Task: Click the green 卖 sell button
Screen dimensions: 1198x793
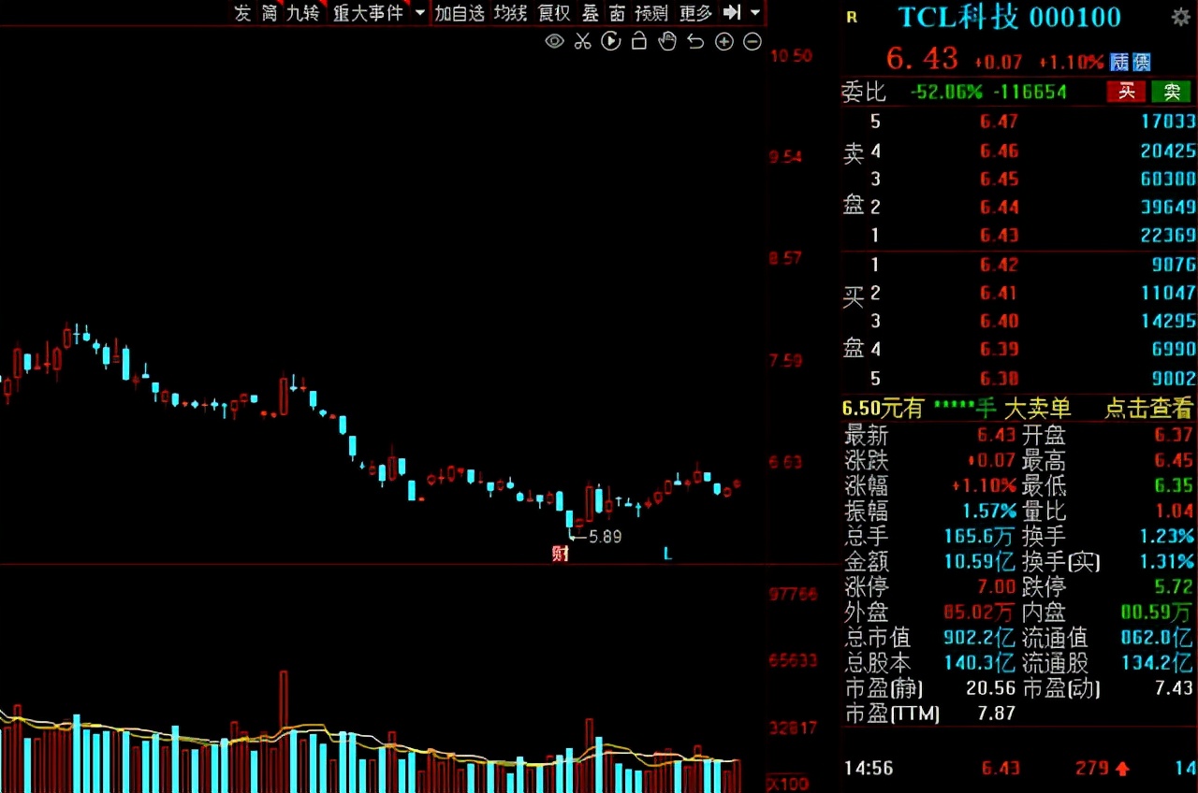Action: pos(1171,92)
